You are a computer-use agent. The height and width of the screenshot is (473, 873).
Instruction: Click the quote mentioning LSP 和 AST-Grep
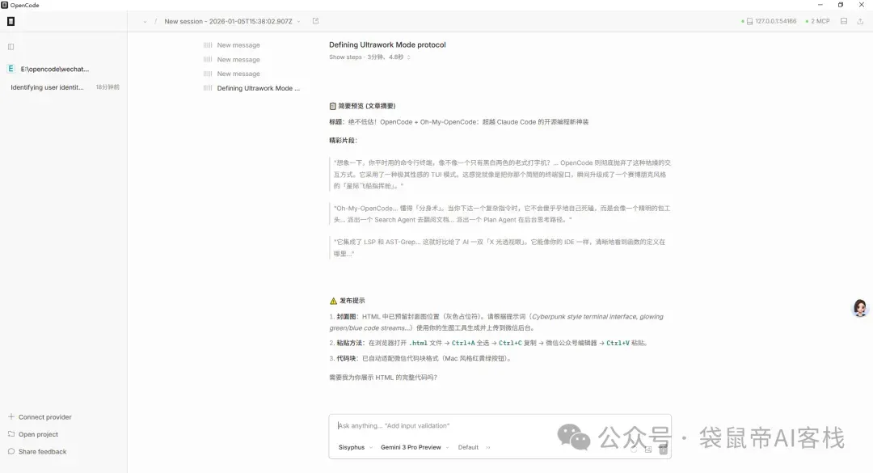[x=500, y=247]
